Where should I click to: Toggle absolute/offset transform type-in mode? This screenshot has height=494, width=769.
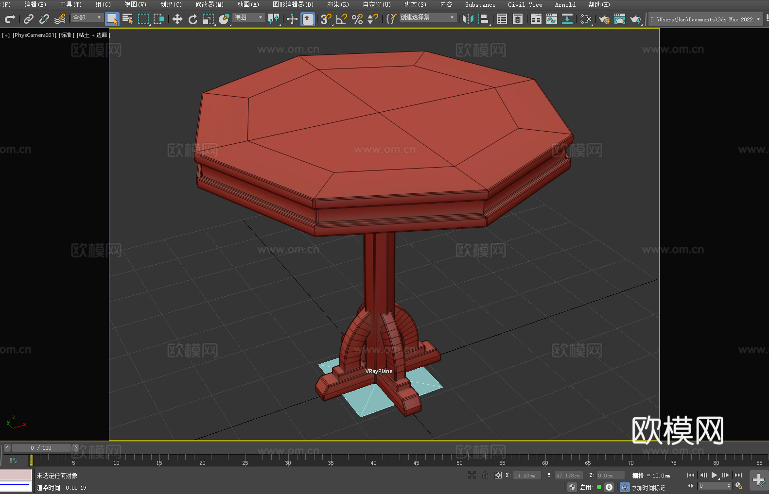click(x=498, y=475)
